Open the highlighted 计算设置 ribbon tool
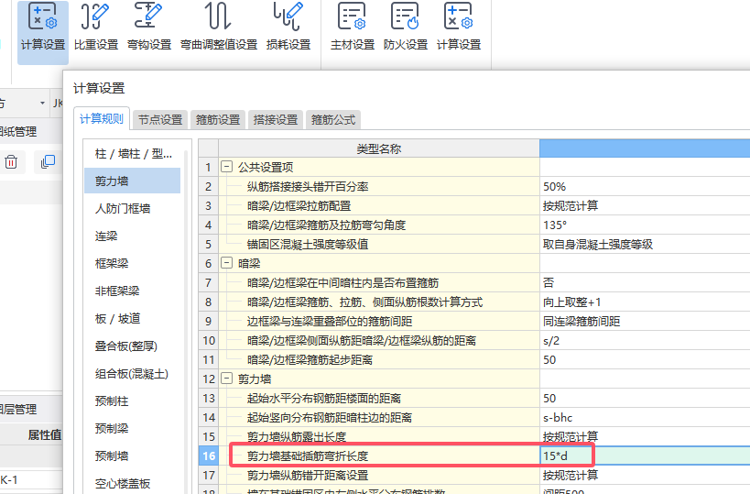This screenshot has width=750, height=494. coord(43,31)
